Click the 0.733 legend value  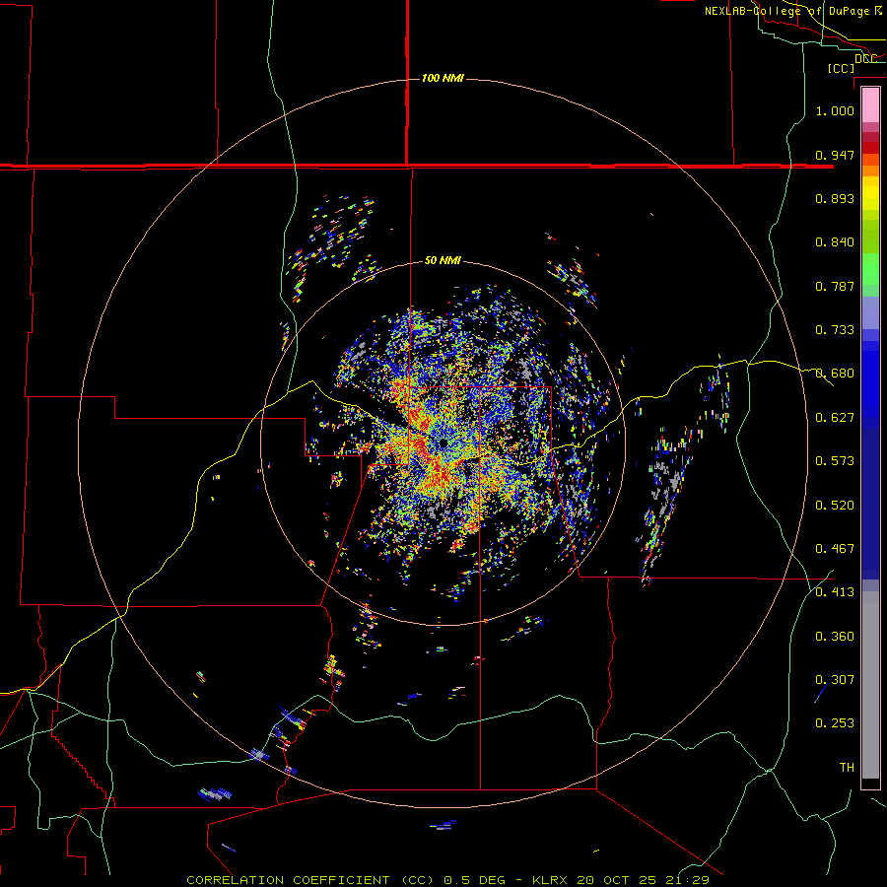835,330
